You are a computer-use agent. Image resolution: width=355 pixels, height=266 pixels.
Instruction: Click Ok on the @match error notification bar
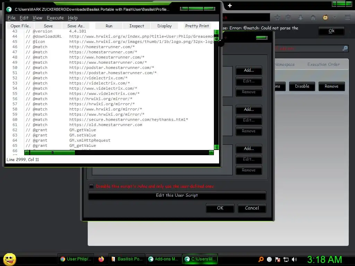tap(331, 31)
